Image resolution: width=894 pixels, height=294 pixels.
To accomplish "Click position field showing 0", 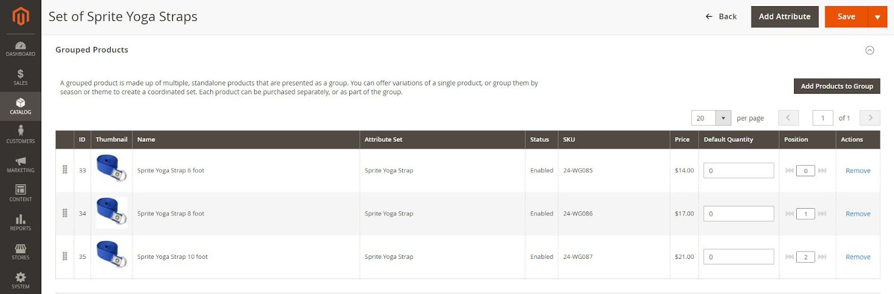I will coord(806,171).
